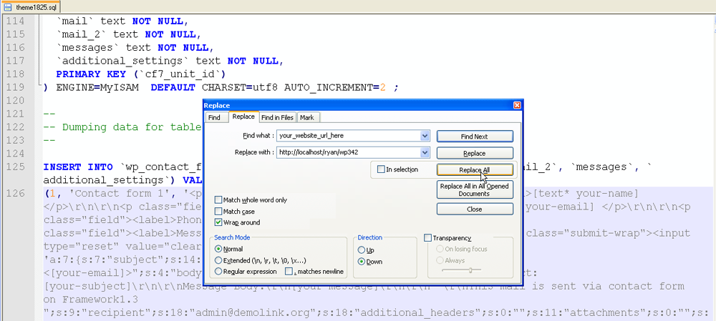
Task: Set search direction to Up
Action: (x=361, y=250)
